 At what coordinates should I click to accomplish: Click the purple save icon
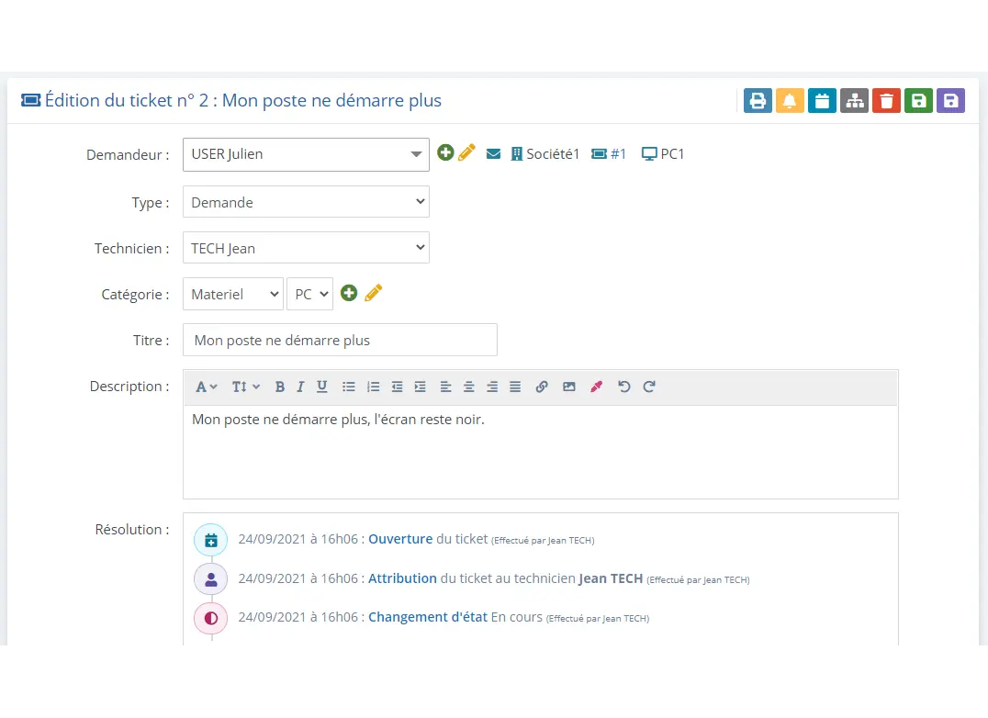[950, 100]
